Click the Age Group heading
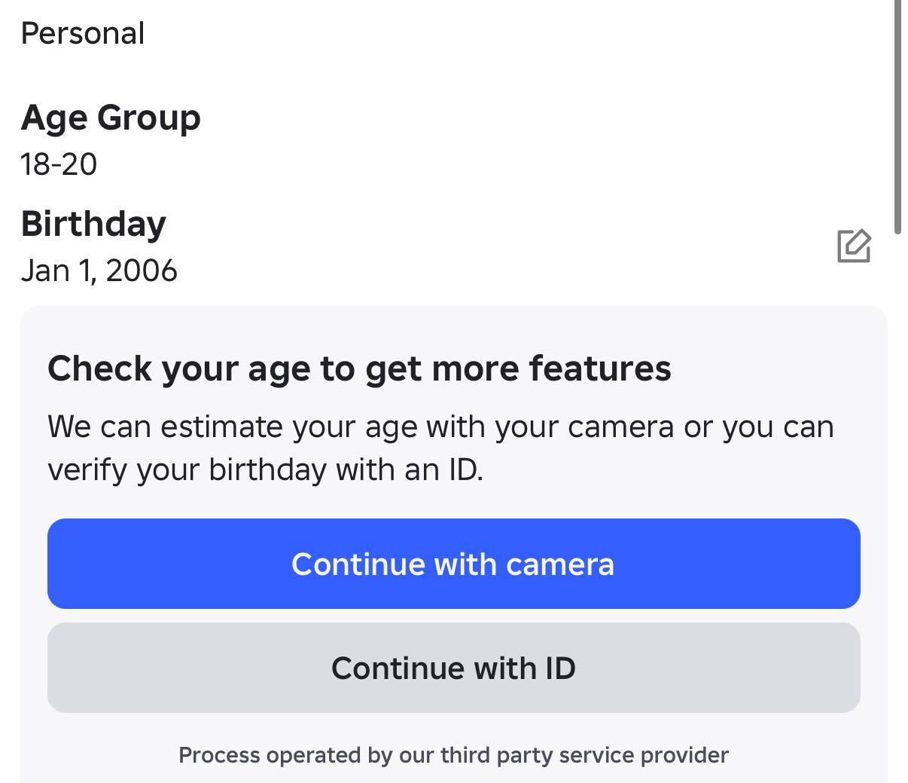This screenshot has height=783, width=908. pos(111,118)
